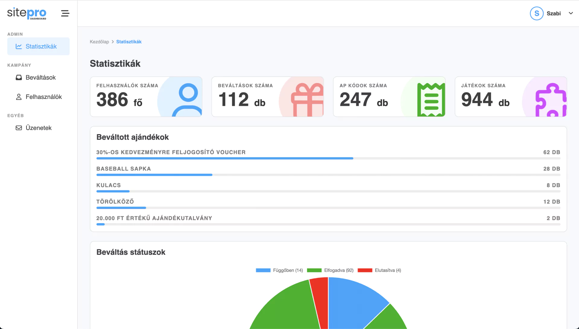Toggle Elutasítva legend item in chart
Image resolution: width=579 pixels, height=329 pixels.
pos(379,270)
